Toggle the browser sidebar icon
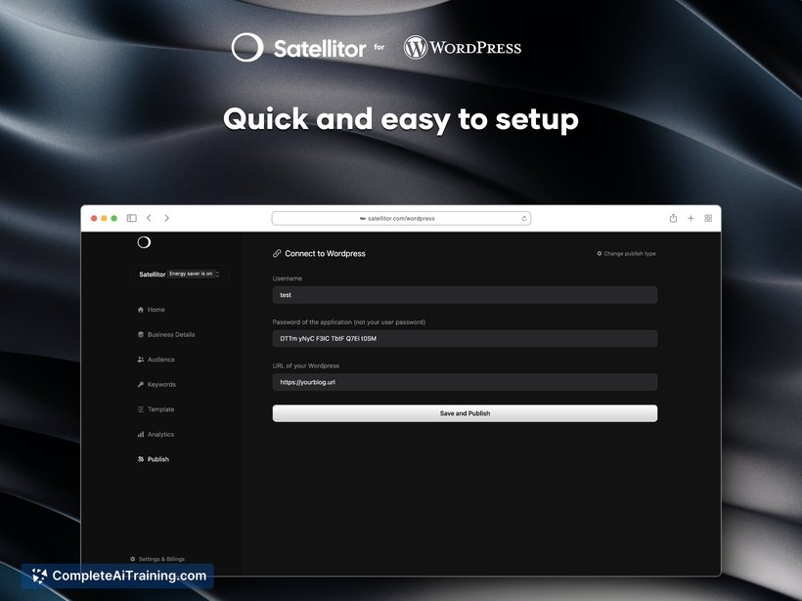This screenshot has width=802, height=601. click(131, 218)
